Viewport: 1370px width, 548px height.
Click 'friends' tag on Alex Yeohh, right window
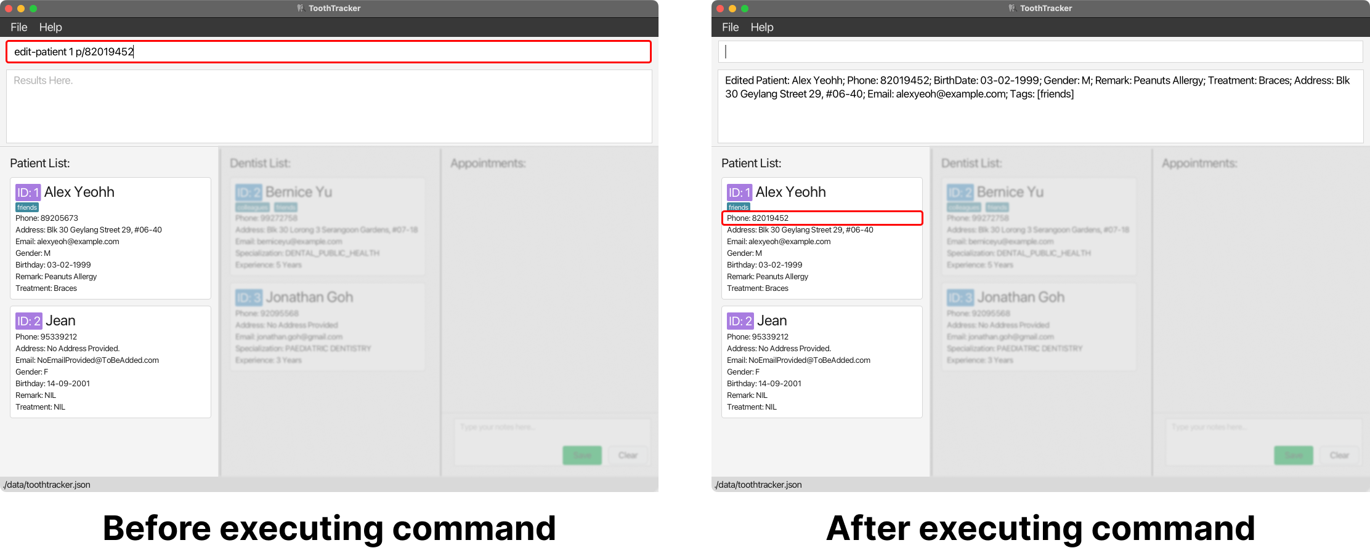click(x=739, y=207)
